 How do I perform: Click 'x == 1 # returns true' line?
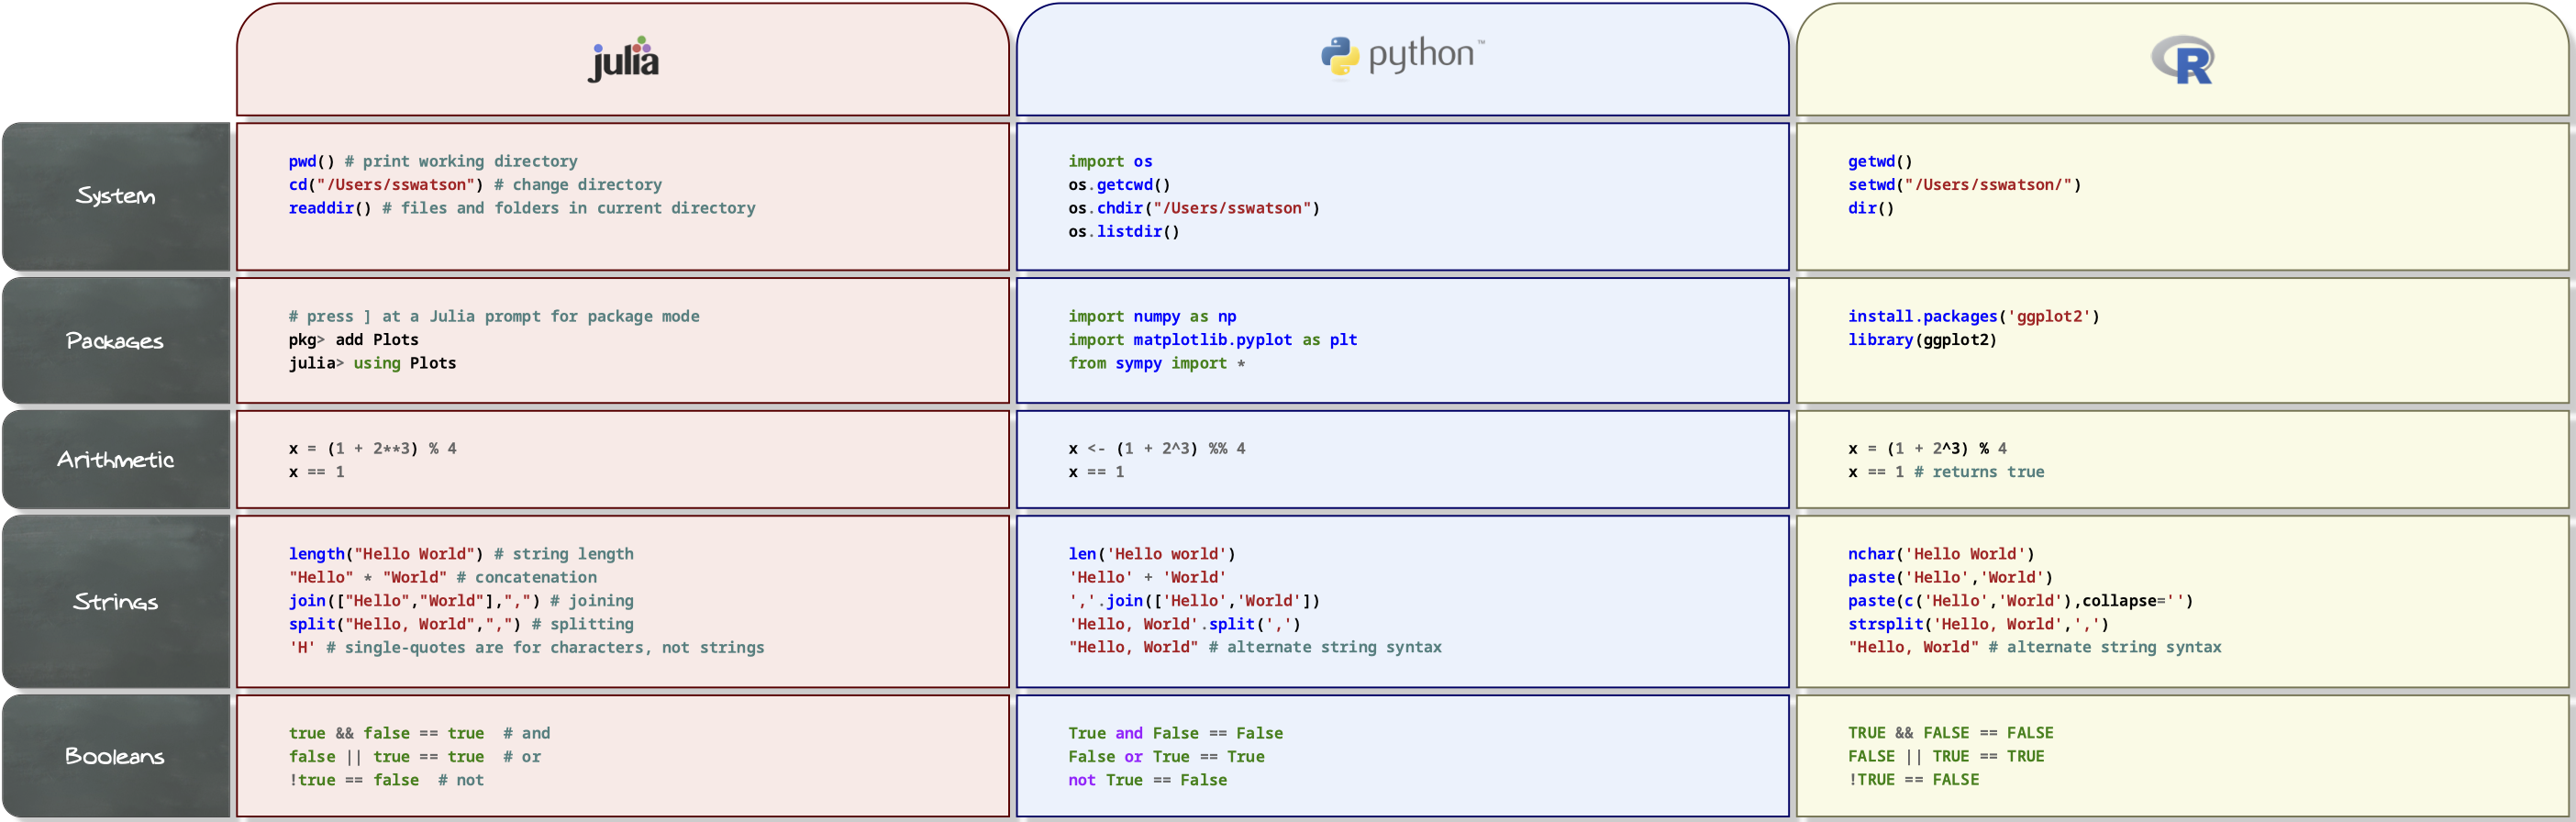1946,472
